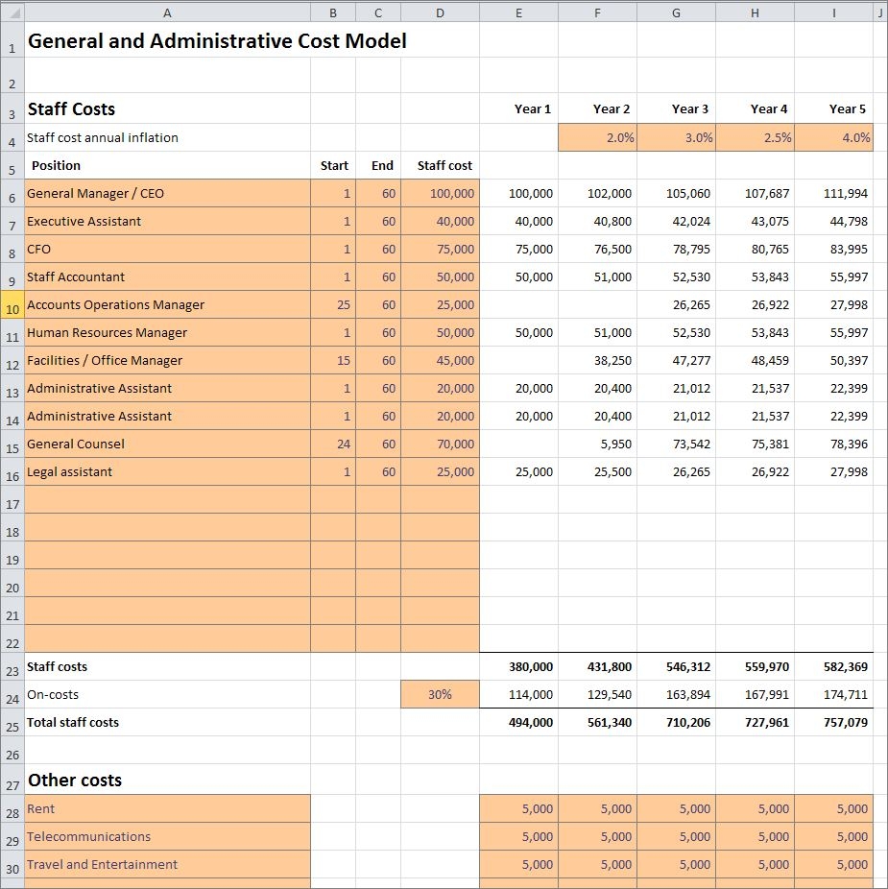Select column G header

676,12
